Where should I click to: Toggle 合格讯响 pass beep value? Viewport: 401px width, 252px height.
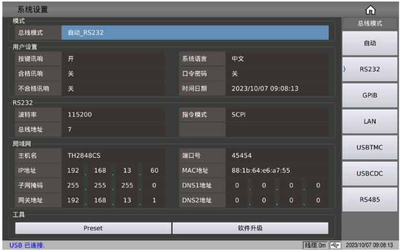[113, 74]
